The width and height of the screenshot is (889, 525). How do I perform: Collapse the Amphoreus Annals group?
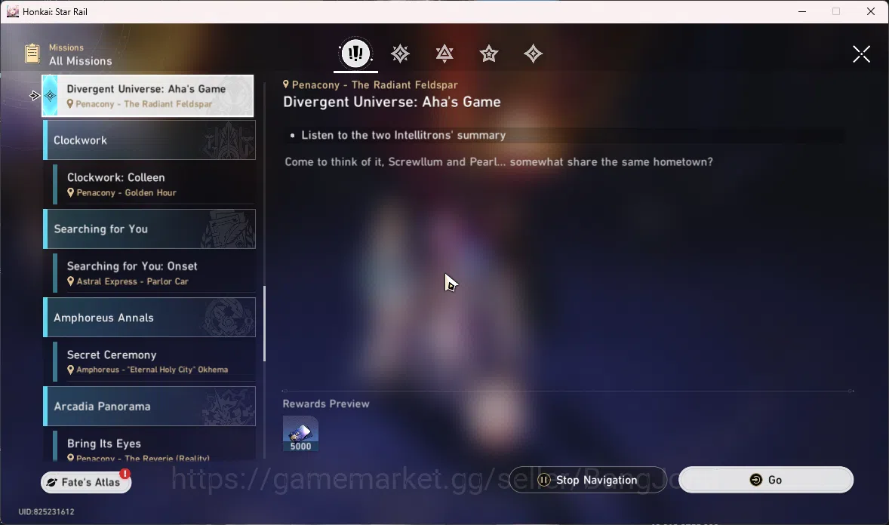(149, 318)
